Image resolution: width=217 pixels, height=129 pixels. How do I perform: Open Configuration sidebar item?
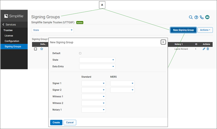[x=12, y=41]
